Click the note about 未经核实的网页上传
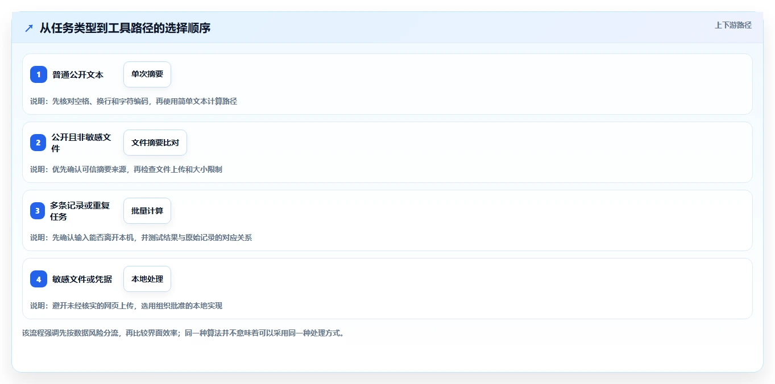This screenshot has height=384, width=775. coord(126,306)
